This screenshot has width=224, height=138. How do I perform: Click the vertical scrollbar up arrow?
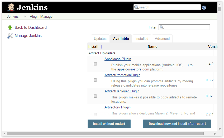[220, 5]
